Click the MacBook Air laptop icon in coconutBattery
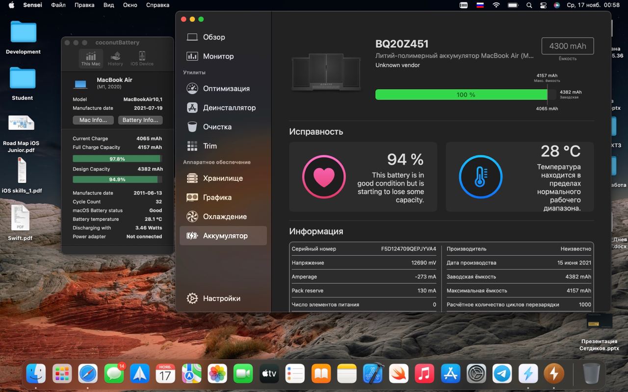This screenshot has height=392, width=628. [80, 84]
